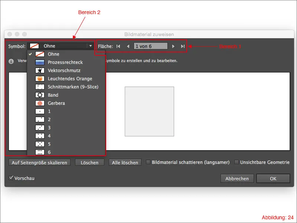Click the Band ribbon thumbnail icon
The width and height of the screenshot is (297, 223).
tap(40, 95)
